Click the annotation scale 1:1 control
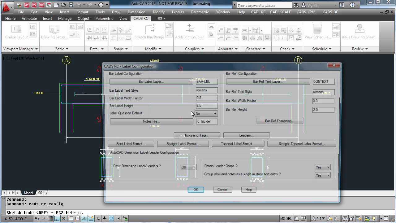396x223 pixels. [318, 218]
